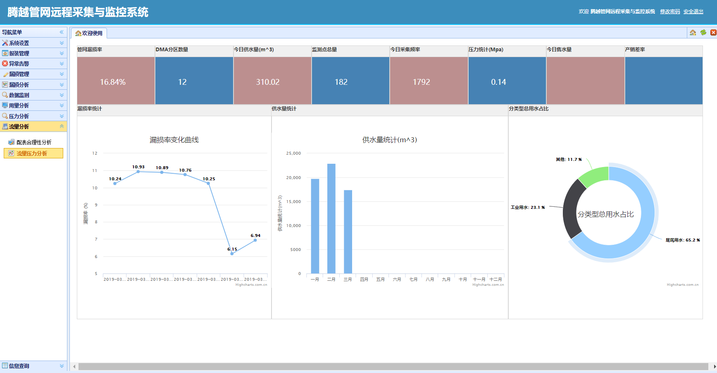Screen dimensions: 717x373
Task: Collapse the 导航菜单 sidebar panel
Action: pyautogui.click(x=62, y=32)
